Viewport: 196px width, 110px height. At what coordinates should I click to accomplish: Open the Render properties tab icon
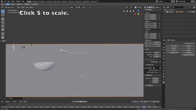tap(164, 47)
